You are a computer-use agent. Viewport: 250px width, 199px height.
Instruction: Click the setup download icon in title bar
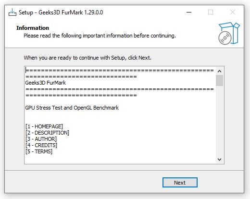[12, 12]
